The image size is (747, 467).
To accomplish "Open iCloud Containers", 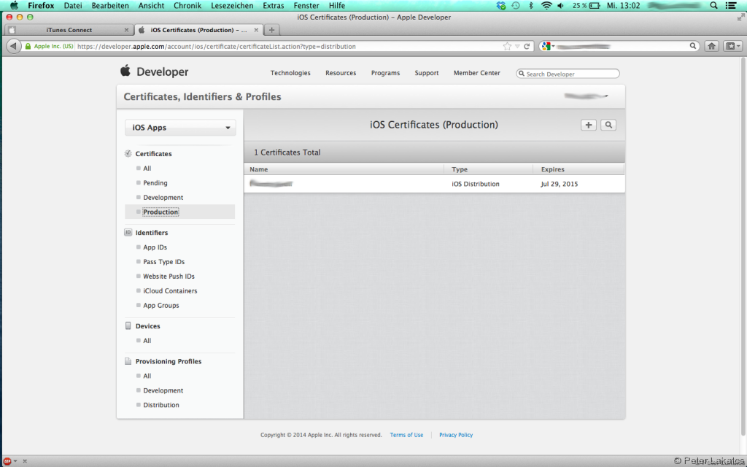I will tap(170, 290).
